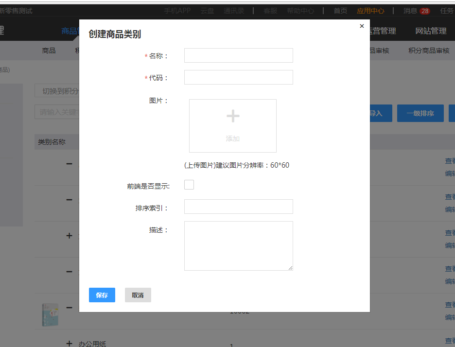The height and width of the screenshot is (347, 455).
Task: Click the 类别名称 column header
Action: [52, 142]
